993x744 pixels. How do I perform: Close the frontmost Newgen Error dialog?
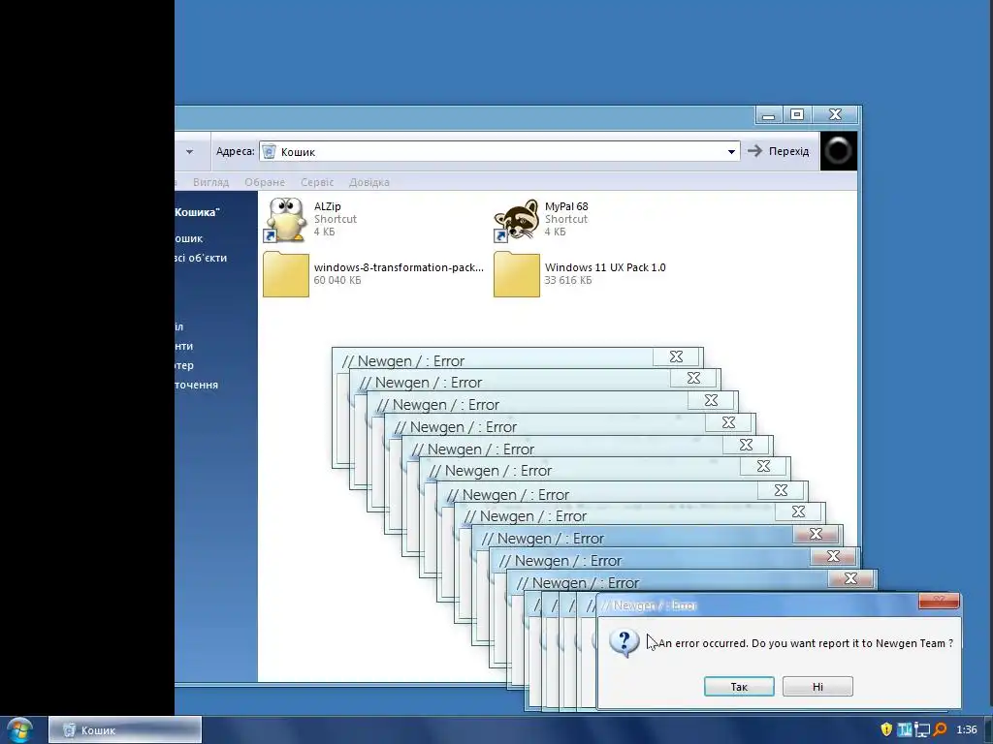(x=939, y=601)
